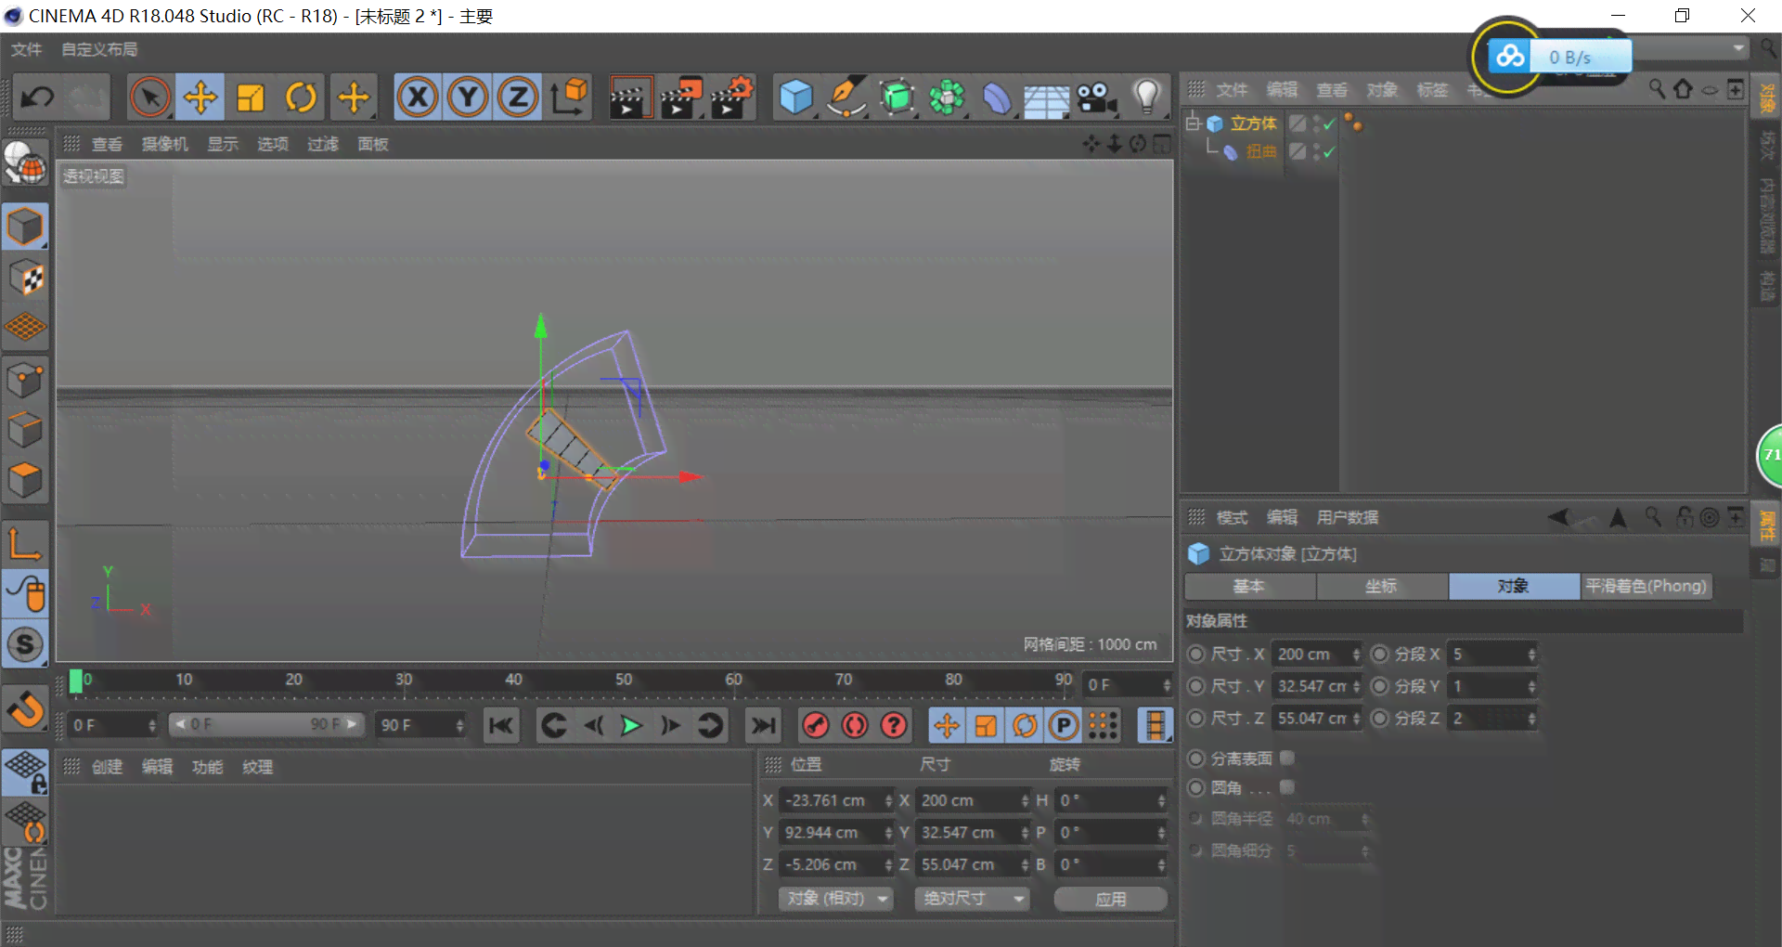Click 尺寸.X animation radio dot

(1196, 654)
